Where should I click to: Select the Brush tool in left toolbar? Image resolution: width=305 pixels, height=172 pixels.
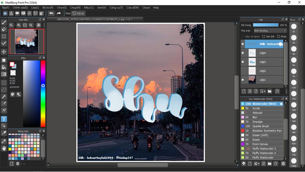pos(4,23)
